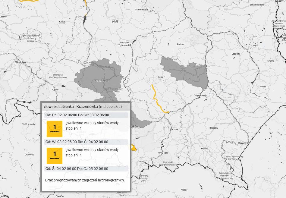The height and width of the screenshot is (198, 286).
Task: Click the Wrocław city label
Action: [21, 62]
